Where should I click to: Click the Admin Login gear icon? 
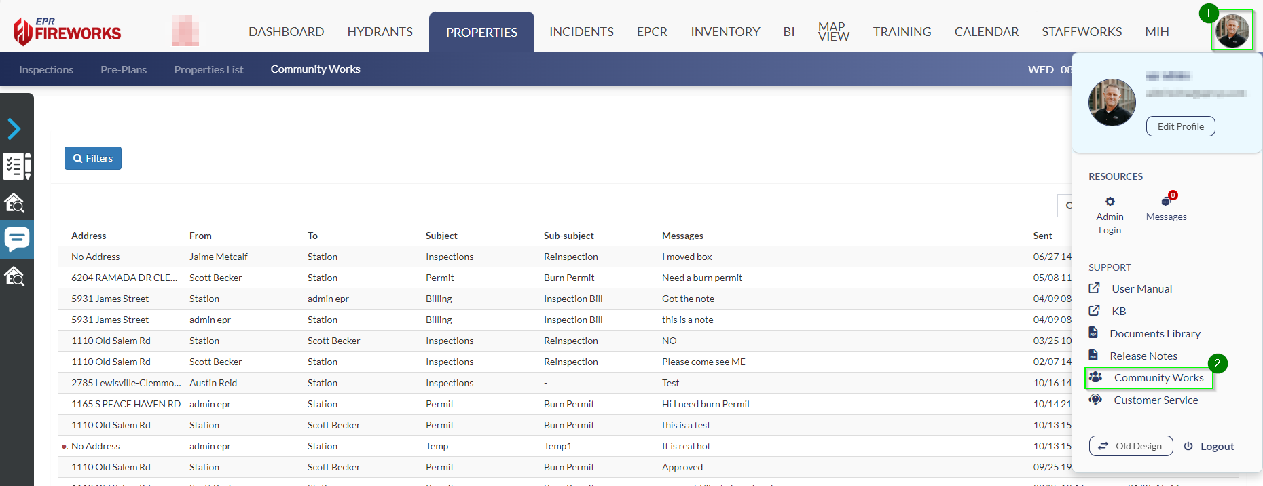1110,202
